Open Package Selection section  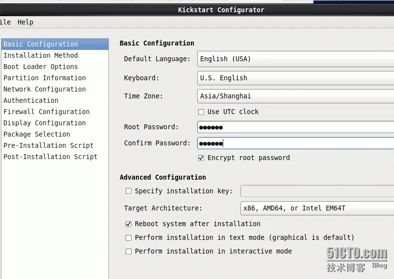55,135
